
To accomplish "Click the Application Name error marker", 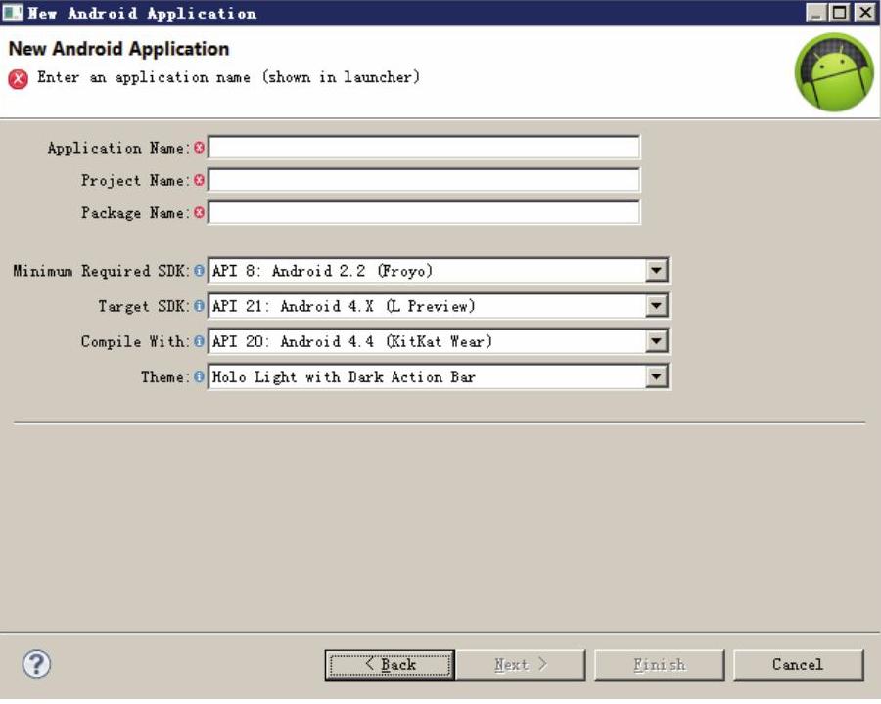I will 199,148.
